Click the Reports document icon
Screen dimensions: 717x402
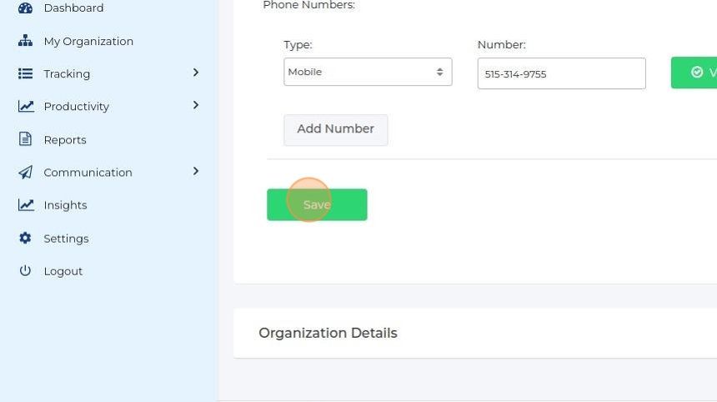(25, 139)
